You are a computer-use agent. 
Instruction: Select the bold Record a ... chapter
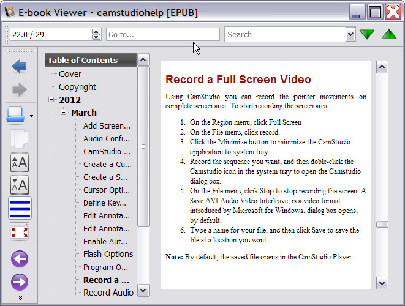(x=106, y=280)
